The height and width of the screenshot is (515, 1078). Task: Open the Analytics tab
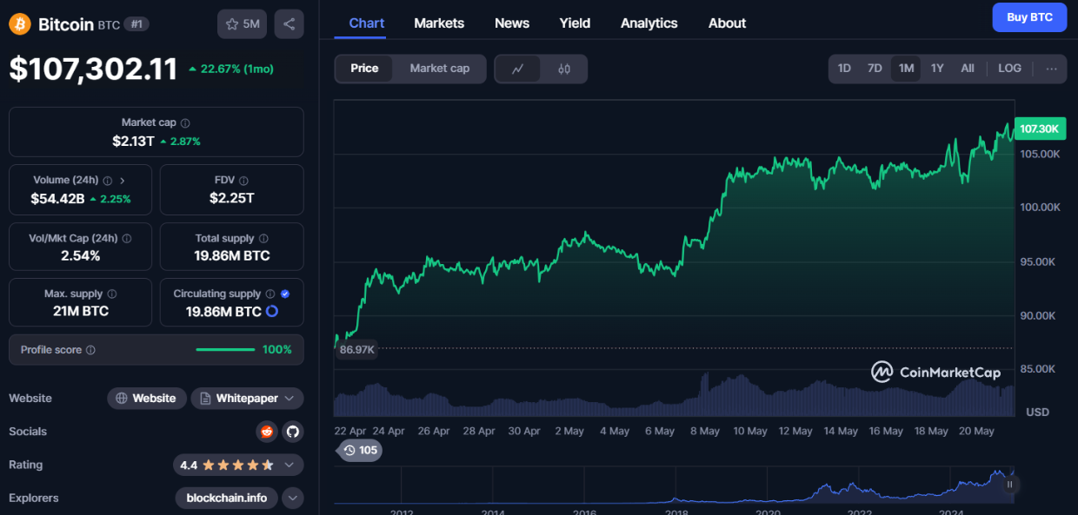click(649, 23)
